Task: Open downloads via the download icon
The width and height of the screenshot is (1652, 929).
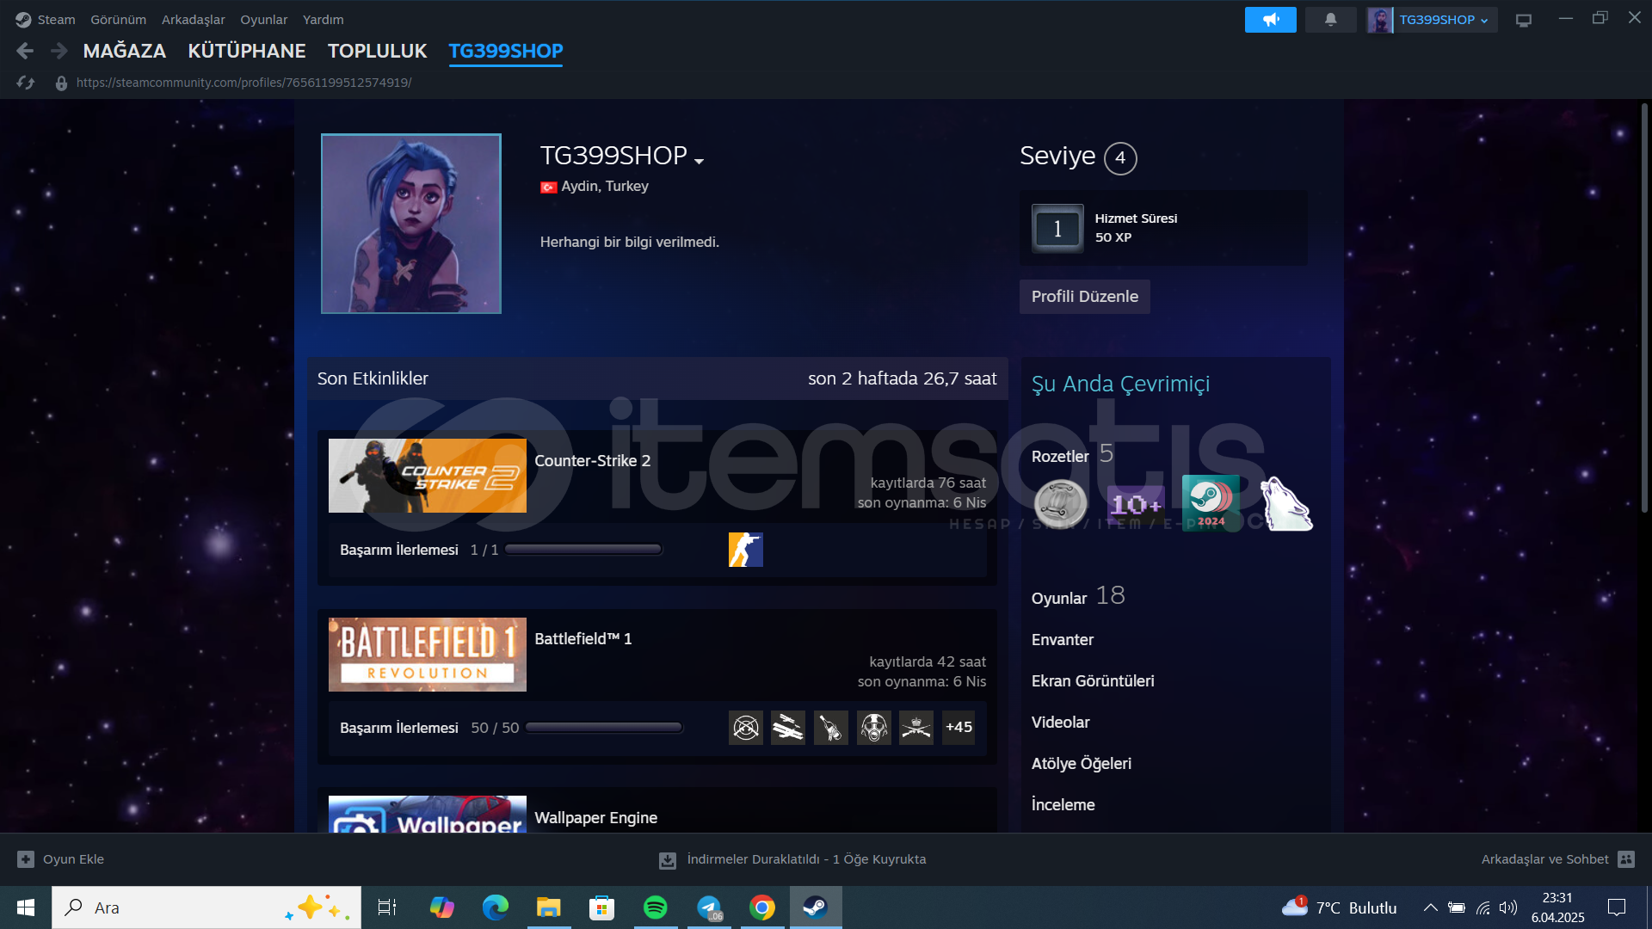Action: click(668, 859)
